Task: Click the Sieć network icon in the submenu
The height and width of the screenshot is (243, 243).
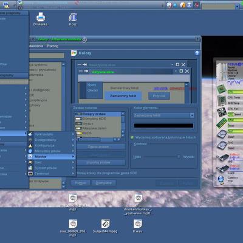Action: pyautogui.click(x=30, y=162)
